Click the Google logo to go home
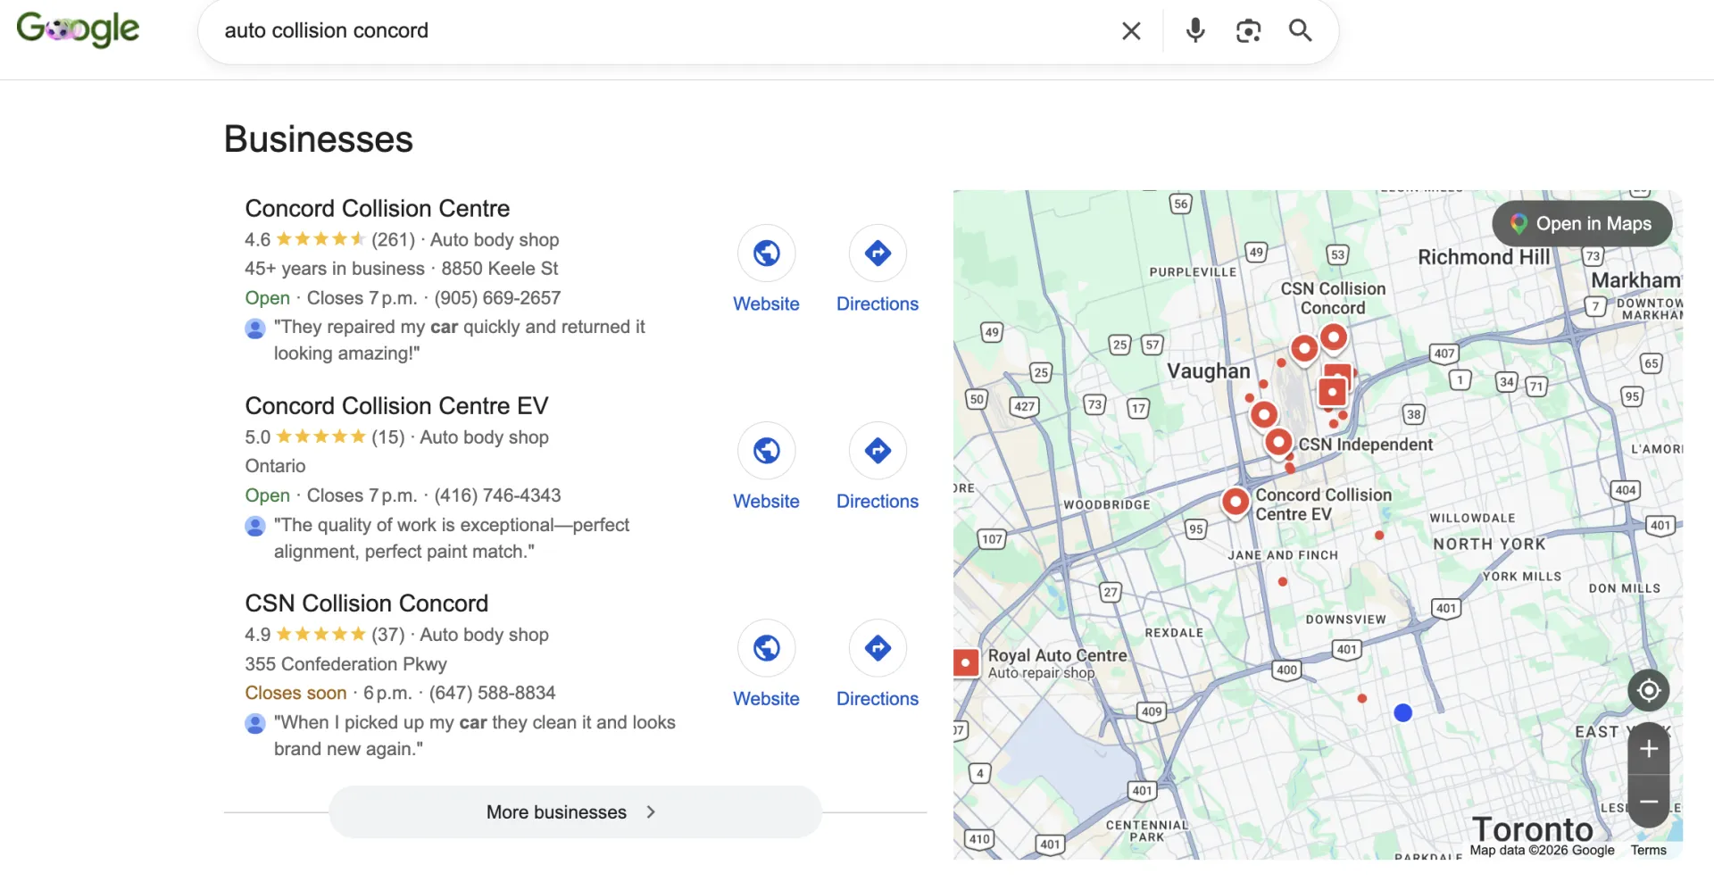The height and width of the screenshot is (890, 1714). click(79, 29)
